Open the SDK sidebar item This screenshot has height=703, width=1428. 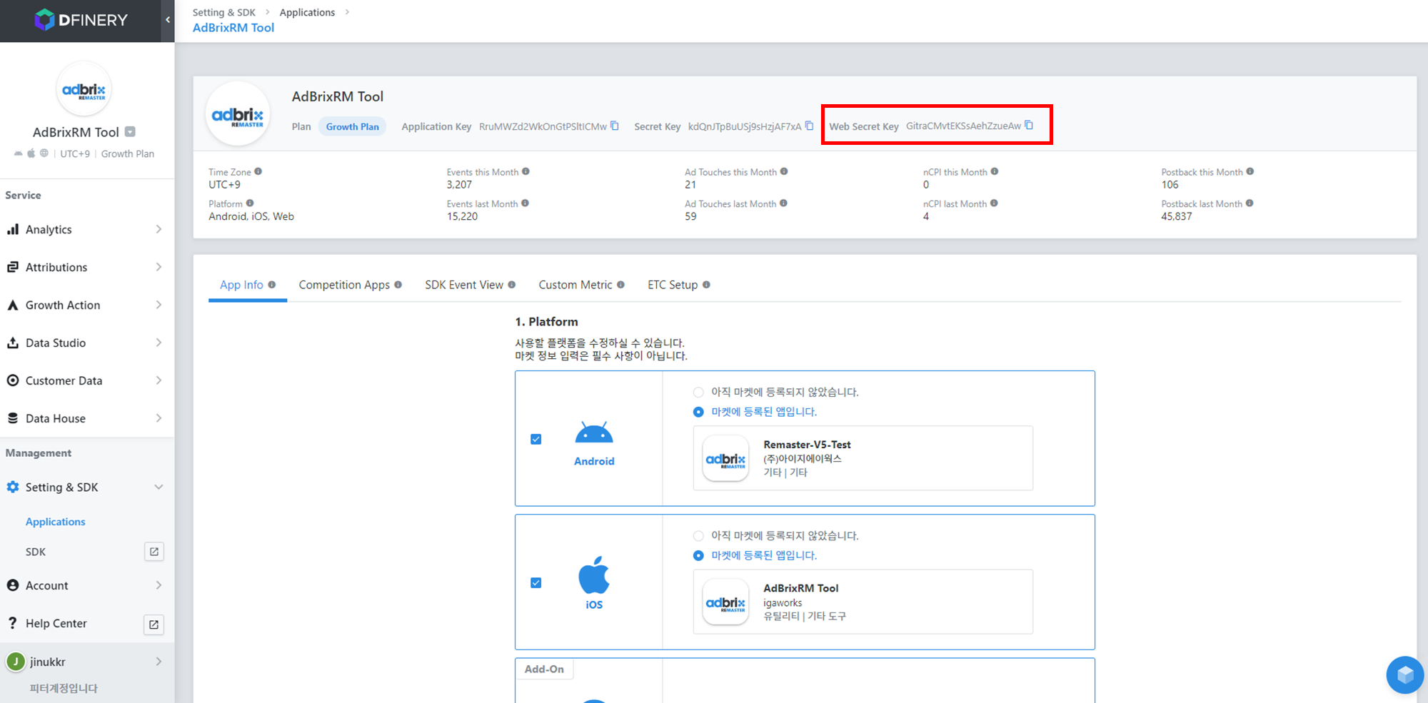36,552
